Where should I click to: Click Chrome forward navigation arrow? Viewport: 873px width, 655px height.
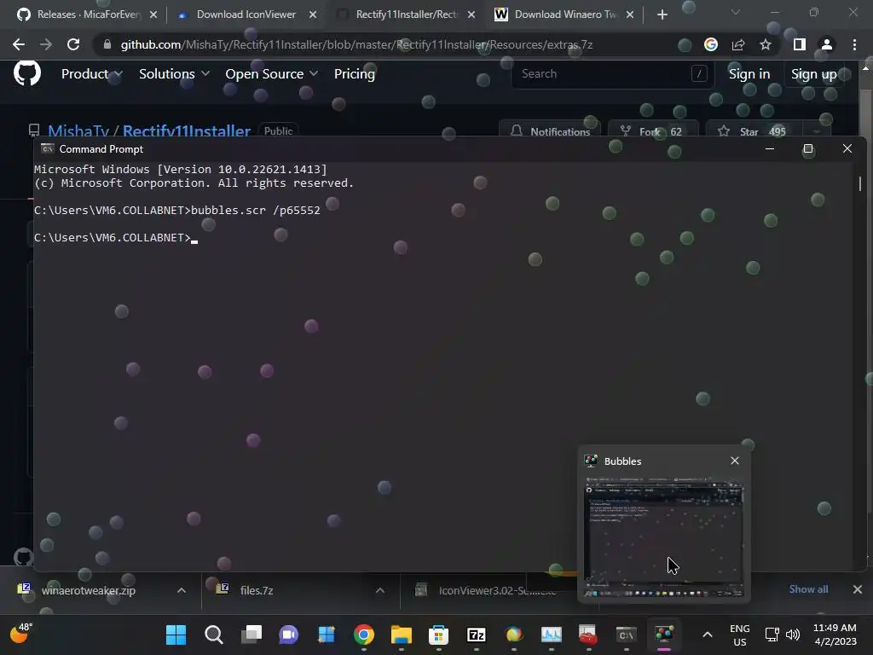point(46,44)
